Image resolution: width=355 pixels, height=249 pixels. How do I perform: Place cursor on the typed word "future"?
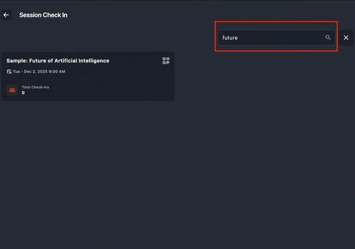[x=230, y=38]
